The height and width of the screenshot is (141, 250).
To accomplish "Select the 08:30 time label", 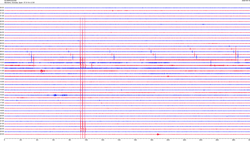I will (2, 54).
